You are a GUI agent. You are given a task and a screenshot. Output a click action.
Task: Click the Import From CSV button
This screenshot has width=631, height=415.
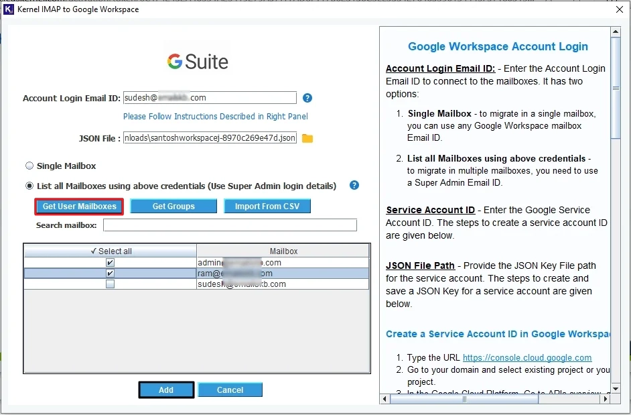pyautogui.click(x=267, y=206)
